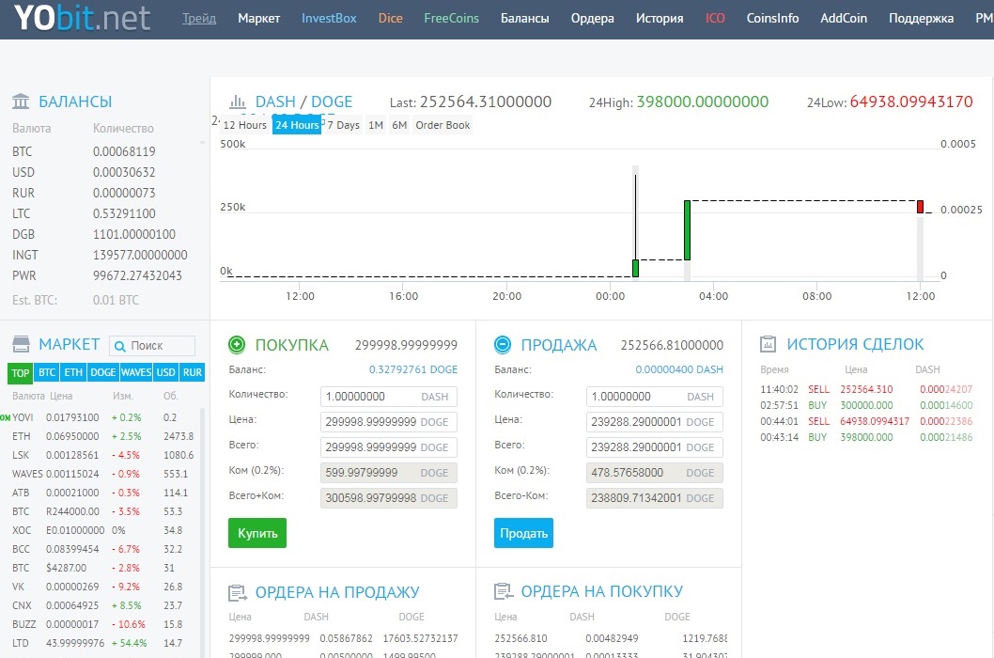Click the icon beside ОРДЕРА НА ПОКУПКУ
Viewport: 994px width, 658px height.
(503, 591)
